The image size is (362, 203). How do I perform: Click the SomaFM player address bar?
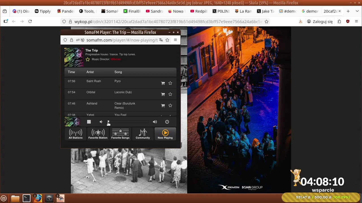coord(122,40)
